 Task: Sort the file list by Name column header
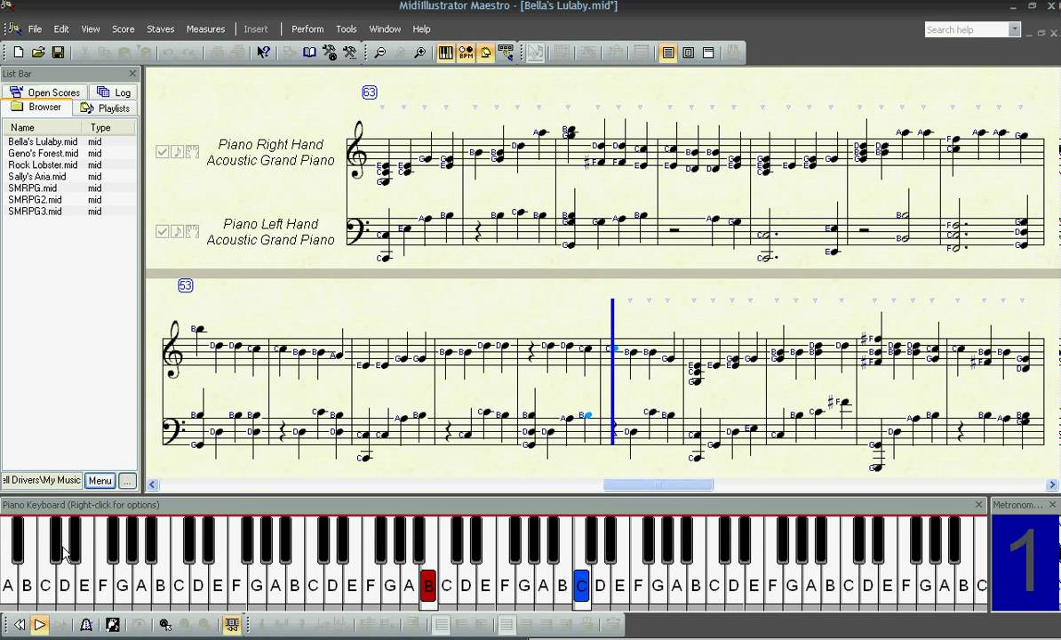point(42,127)
